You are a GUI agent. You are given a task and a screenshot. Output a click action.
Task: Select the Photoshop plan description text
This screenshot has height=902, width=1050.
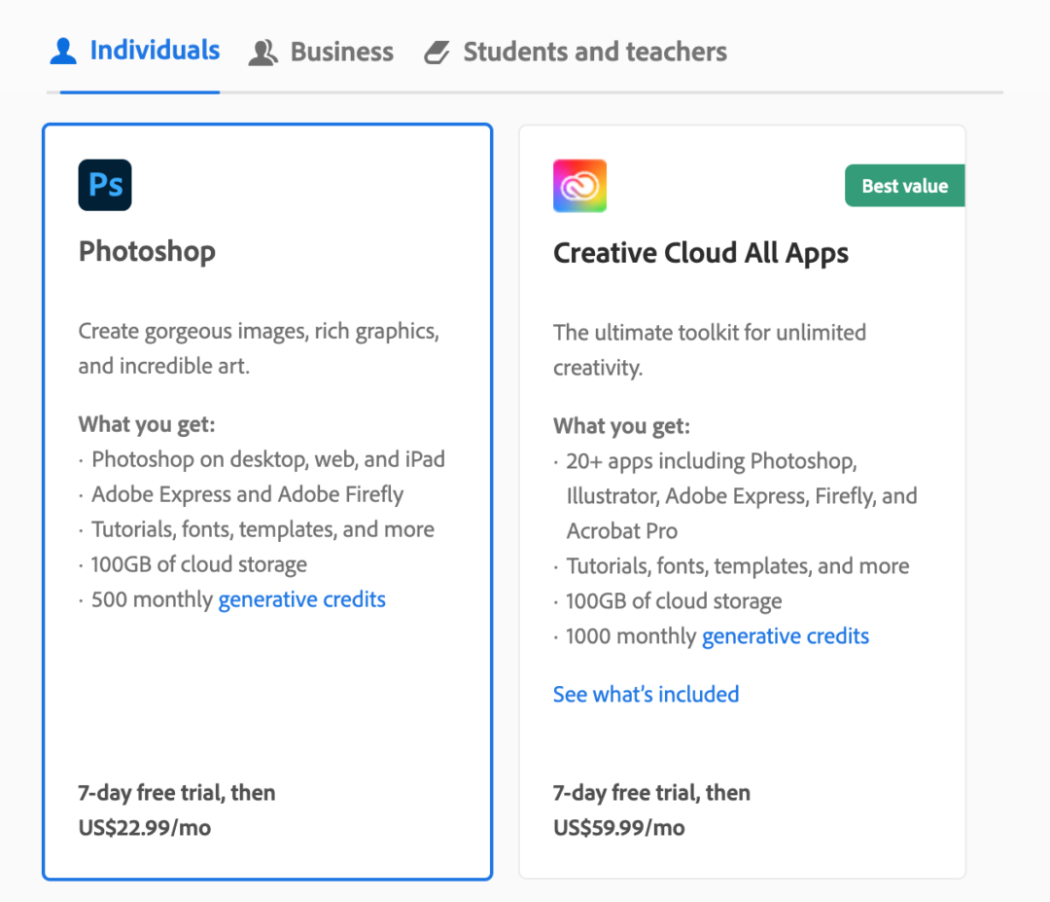coord(260,348)
